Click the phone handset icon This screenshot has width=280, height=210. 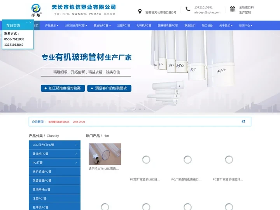[188, 9]
